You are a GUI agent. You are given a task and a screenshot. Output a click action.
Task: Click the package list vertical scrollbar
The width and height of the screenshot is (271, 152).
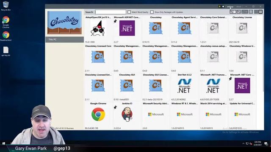click(x=263, y=54)
